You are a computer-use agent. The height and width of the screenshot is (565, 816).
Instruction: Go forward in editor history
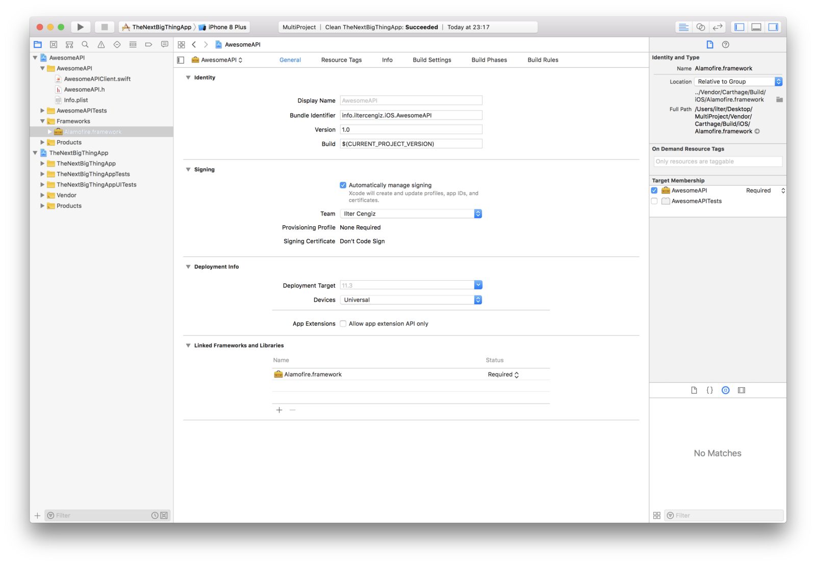206,44
